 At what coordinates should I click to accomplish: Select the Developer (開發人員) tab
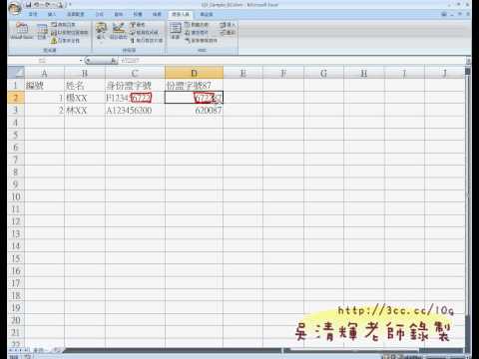pos(181,14)
